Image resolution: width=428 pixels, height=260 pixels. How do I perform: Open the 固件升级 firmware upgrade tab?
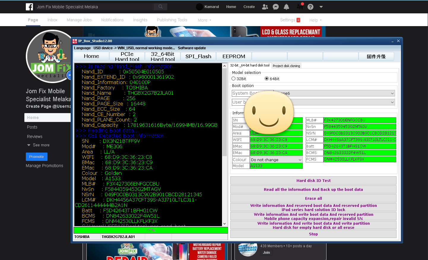click(x=376, y=56)
